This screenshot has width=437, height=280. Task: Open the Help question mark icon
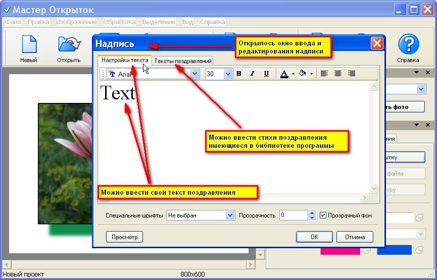409,44
